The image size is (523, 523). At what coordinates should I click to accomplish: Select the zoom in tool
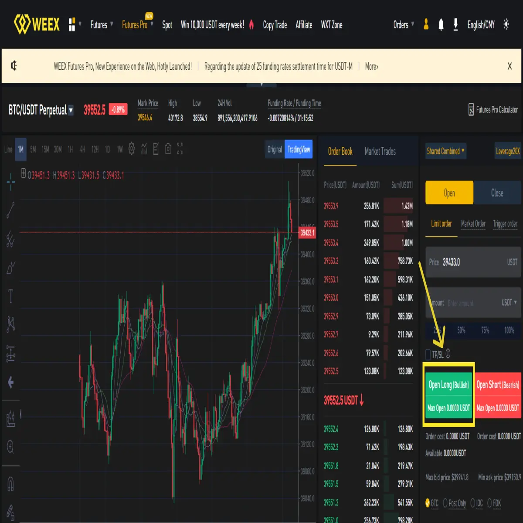(11, 447)
